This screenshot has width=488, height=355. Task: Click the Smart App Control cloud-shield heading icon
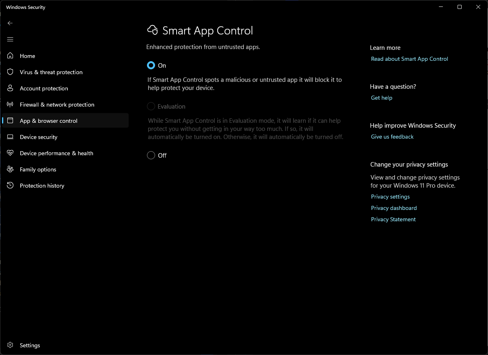coord(152,30)
